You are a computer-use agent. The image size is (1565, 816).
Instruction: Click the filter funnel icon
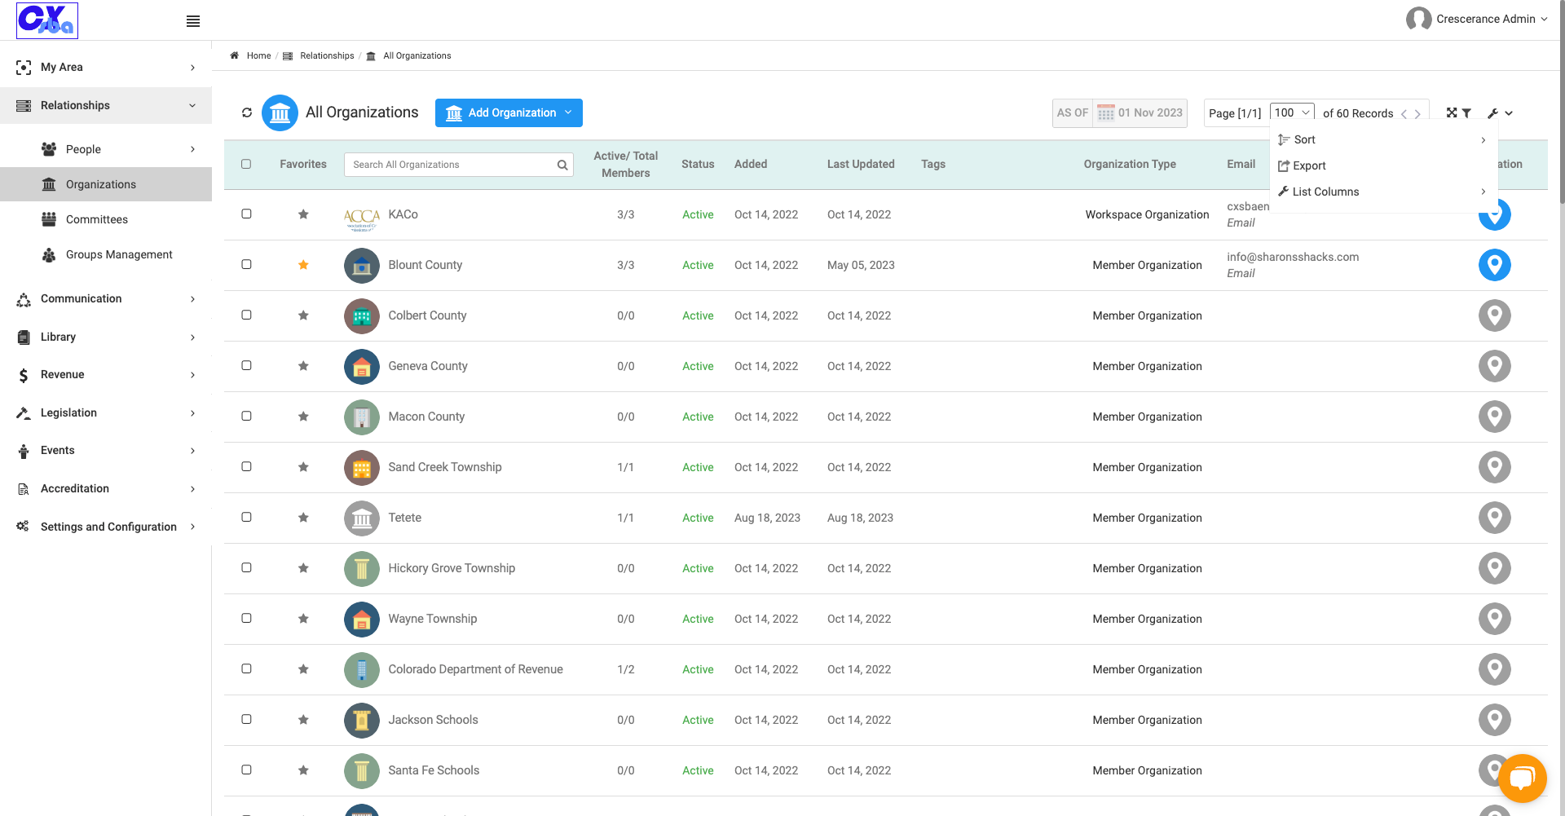click(x=1466, y=113)
